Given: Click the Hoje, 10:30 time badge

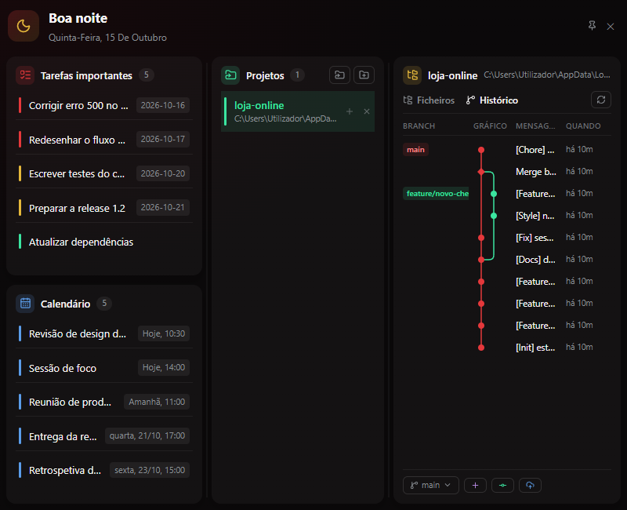Looking at the screenshot, I should [164, 333].
